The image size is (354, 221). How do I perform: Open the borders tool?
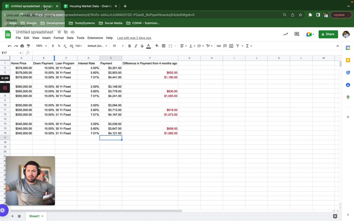[164, 46]
